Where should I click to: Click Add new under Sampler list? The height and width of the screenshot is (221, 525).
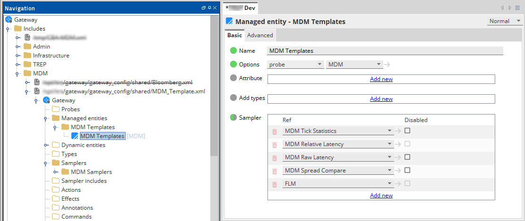tap(381, 196)
